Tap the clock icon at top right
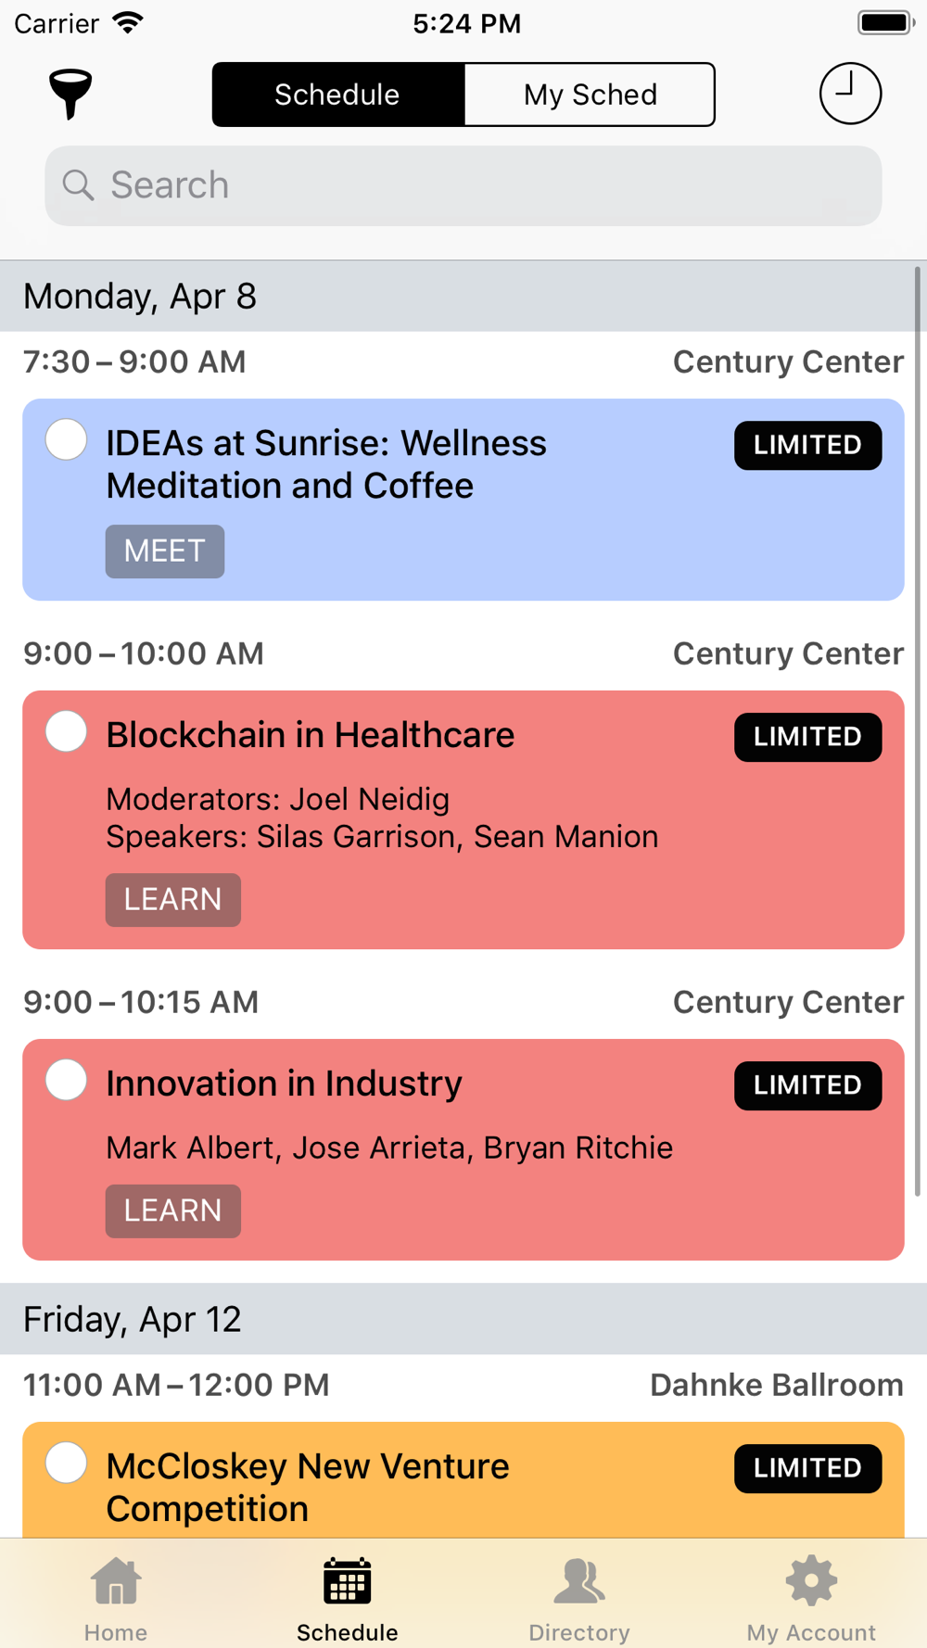This screenshot has width=927, height=1648. (x=850, y=94)
